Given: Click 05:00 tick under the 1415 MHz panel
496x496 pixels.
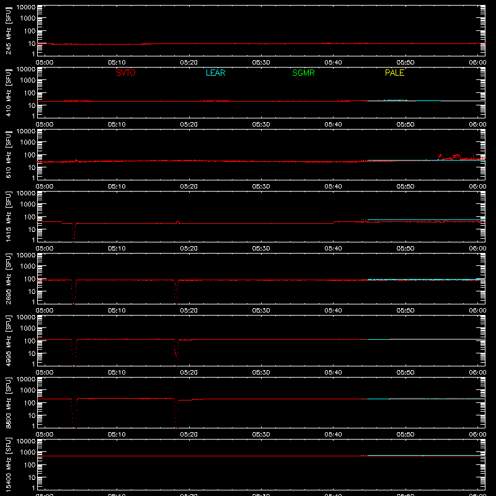Looking at the screenshot, I should point(45,249).
